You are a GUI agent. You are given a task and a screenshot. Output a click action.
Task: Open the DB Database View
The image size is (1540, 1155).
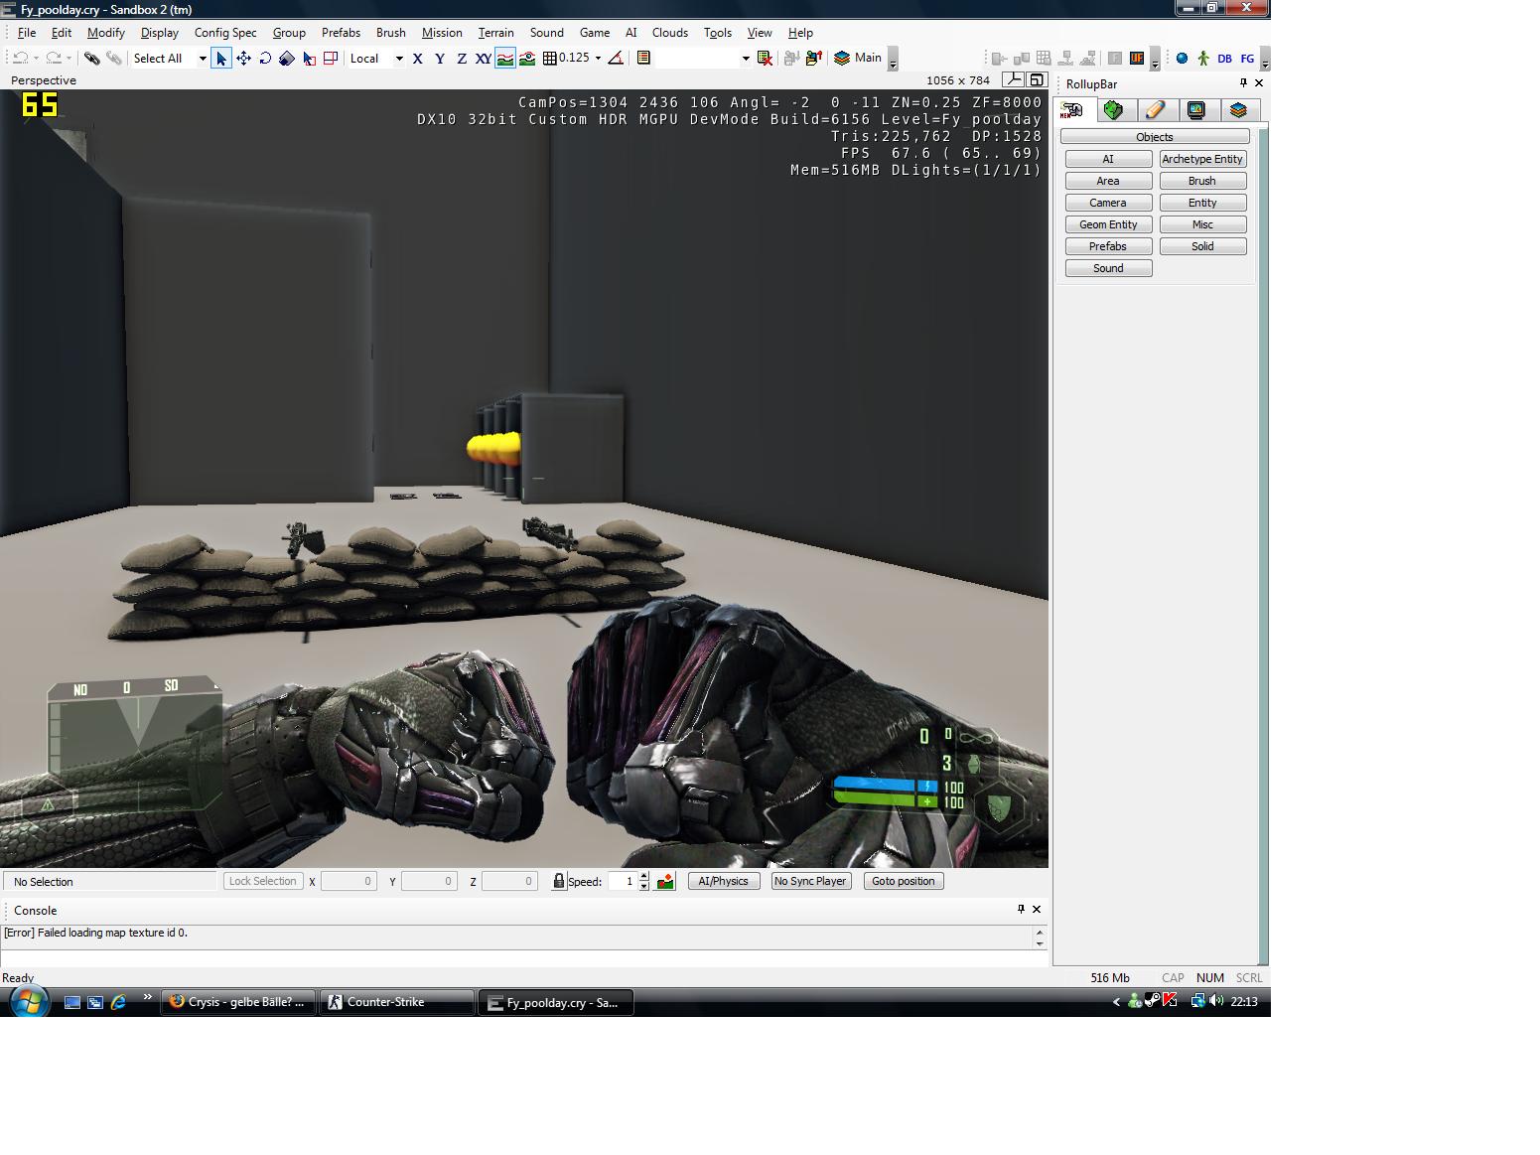click(x=1225, y=59)
